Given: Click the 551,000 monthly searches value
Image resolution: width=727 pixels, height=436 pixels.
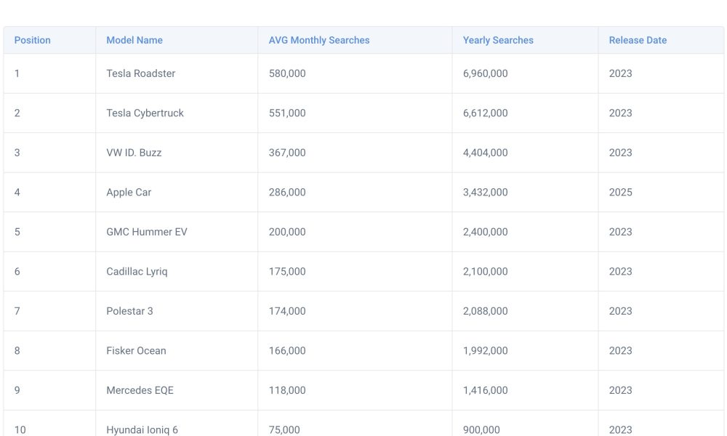Looking at the screenshot, I should (287, 113).
